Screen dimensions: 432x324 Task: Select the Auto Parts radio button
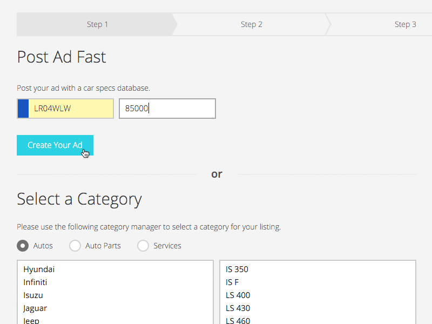point(75,246)
